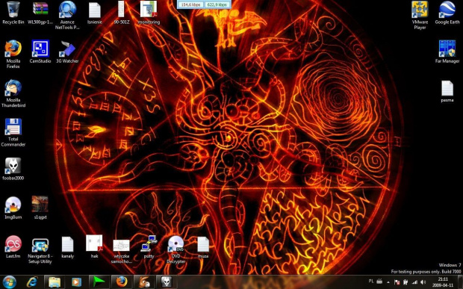
Task: Click the Total Commander floppy icon
Action: coord(13,127)
